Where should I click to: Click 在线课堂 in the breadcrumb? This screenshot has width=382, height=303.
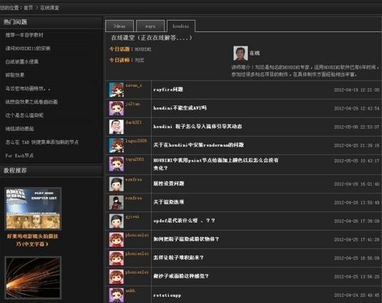click(x=50, y=8)
